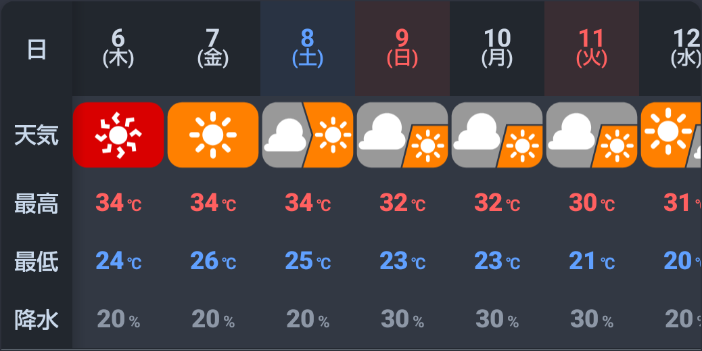Click the sunny icon for Wednesday 12
Image resolution: width=702 pixels, height=351 pixels.
point(671,135)
